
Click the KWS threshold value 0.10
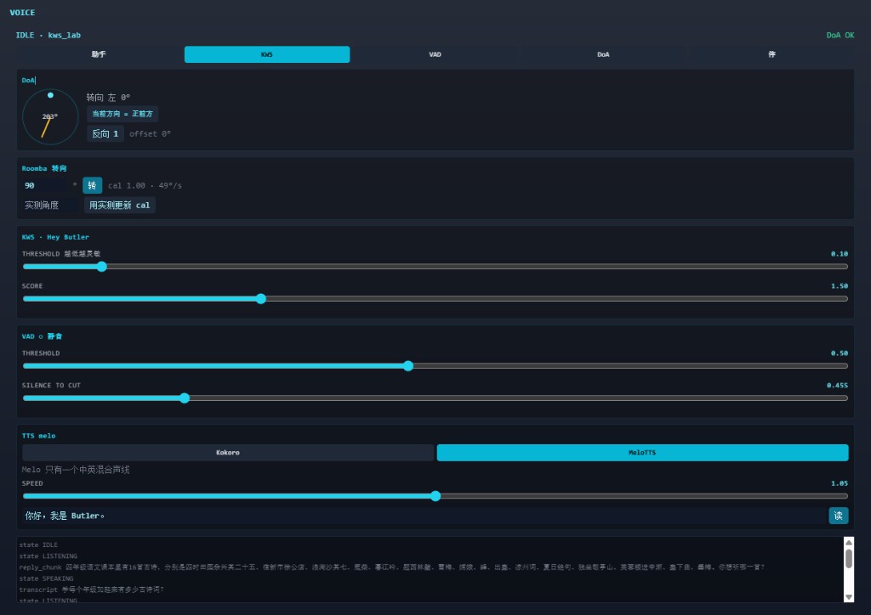(840, 254)
